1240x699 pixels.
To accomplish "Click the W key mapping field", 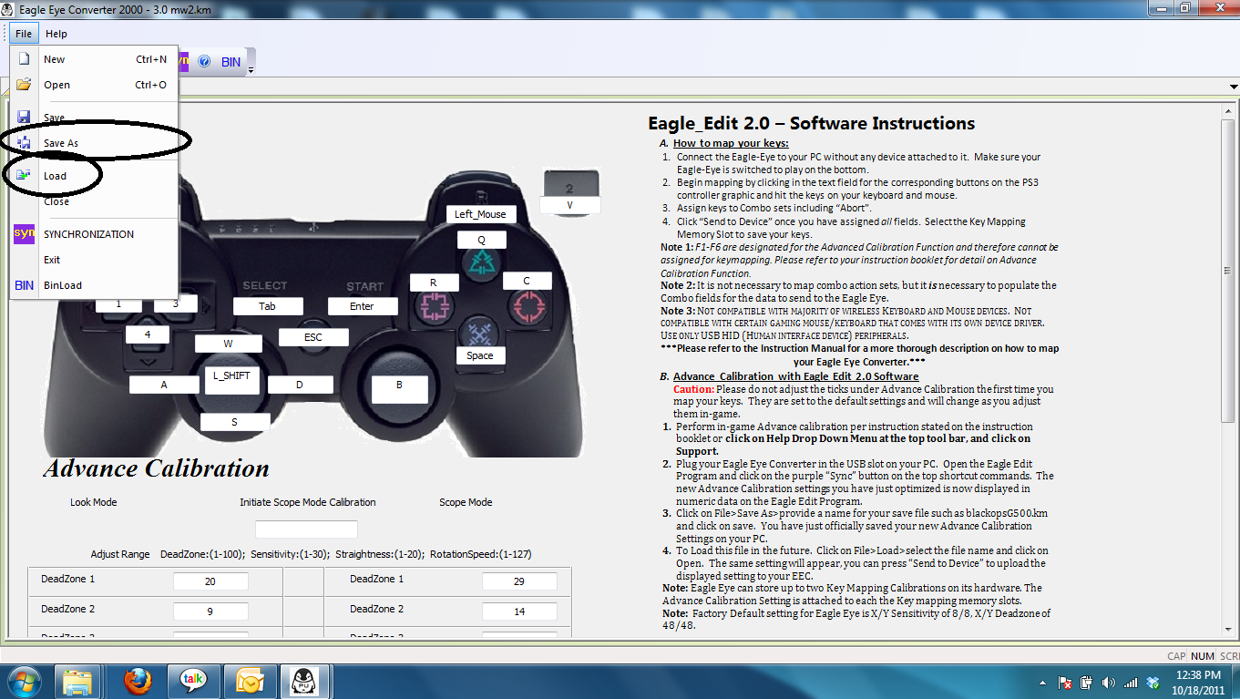I will [x=229, y=344].
